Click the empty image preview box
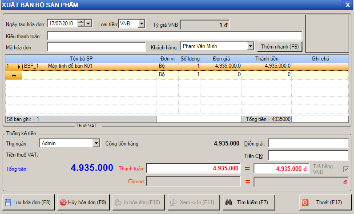Screen dimensions: 354x214 pyautogui.click(x=327, y=34)
